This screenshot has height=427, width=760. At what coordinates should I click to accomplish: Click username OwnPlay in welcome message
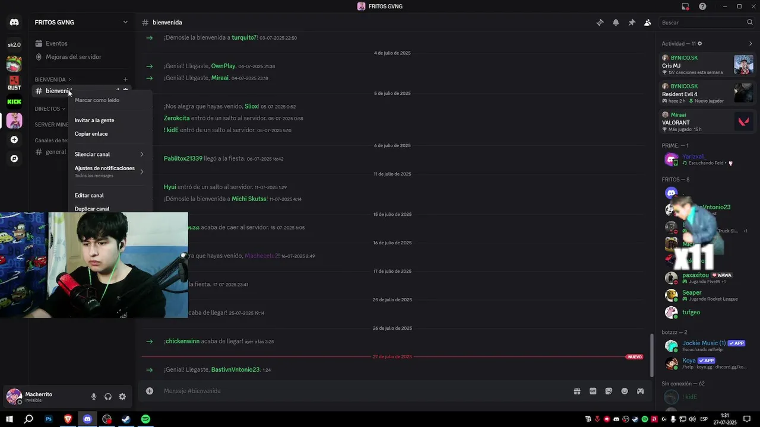coord(223,66)
